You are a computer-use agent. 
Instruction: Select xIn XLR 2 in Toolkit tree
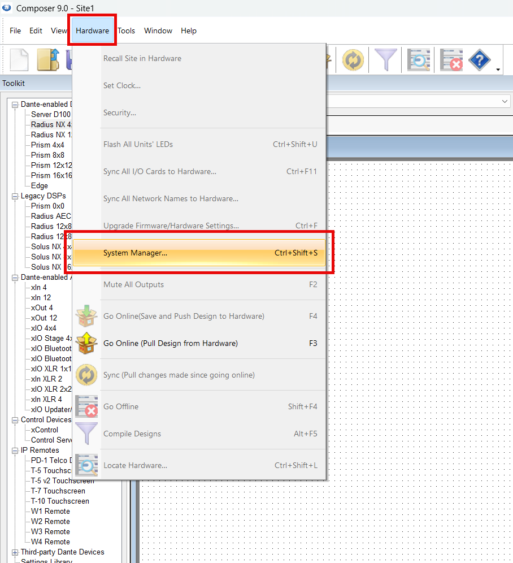(x=46, y=379)
